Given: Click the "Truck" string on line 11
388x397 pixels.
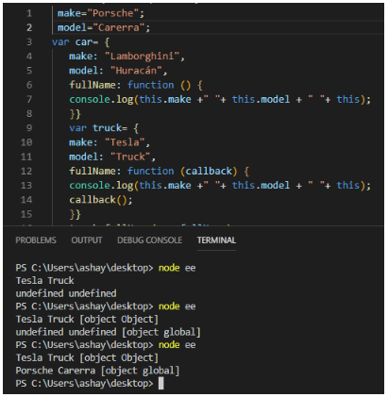Looking at the screenshot, I should click(x=130, y=157).
